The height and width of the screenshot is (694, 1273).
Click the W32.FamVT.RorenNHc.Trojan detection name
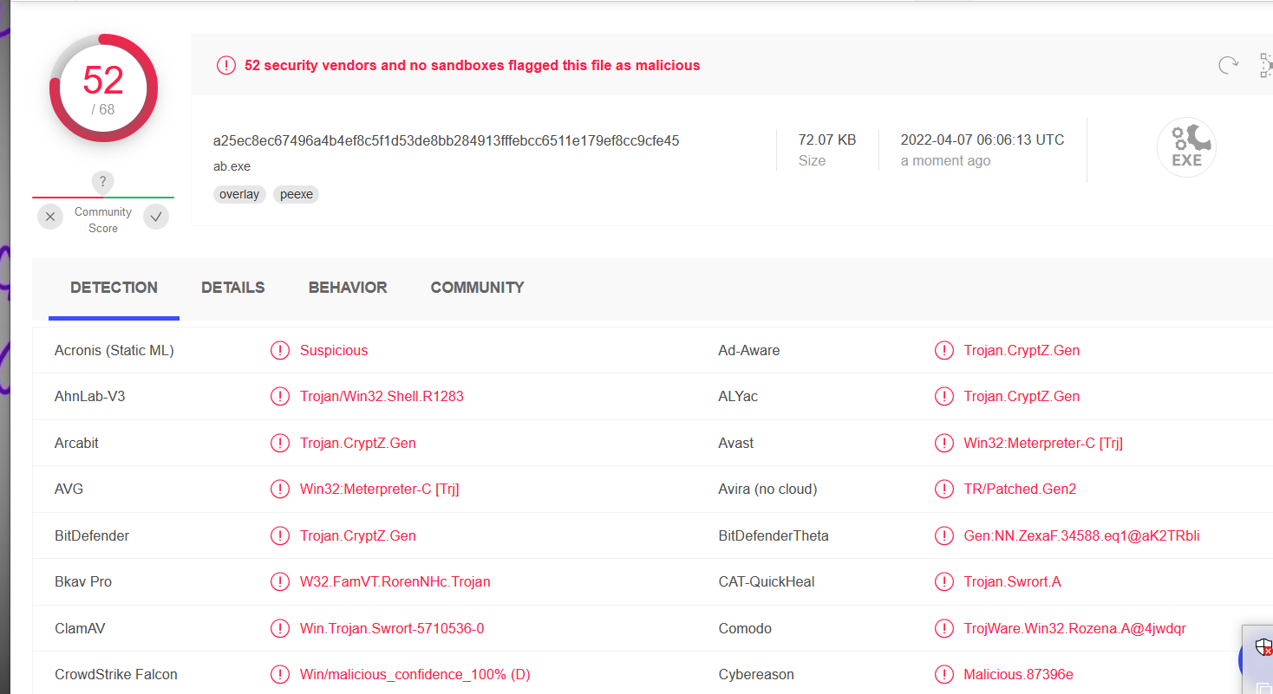(395, 581)
